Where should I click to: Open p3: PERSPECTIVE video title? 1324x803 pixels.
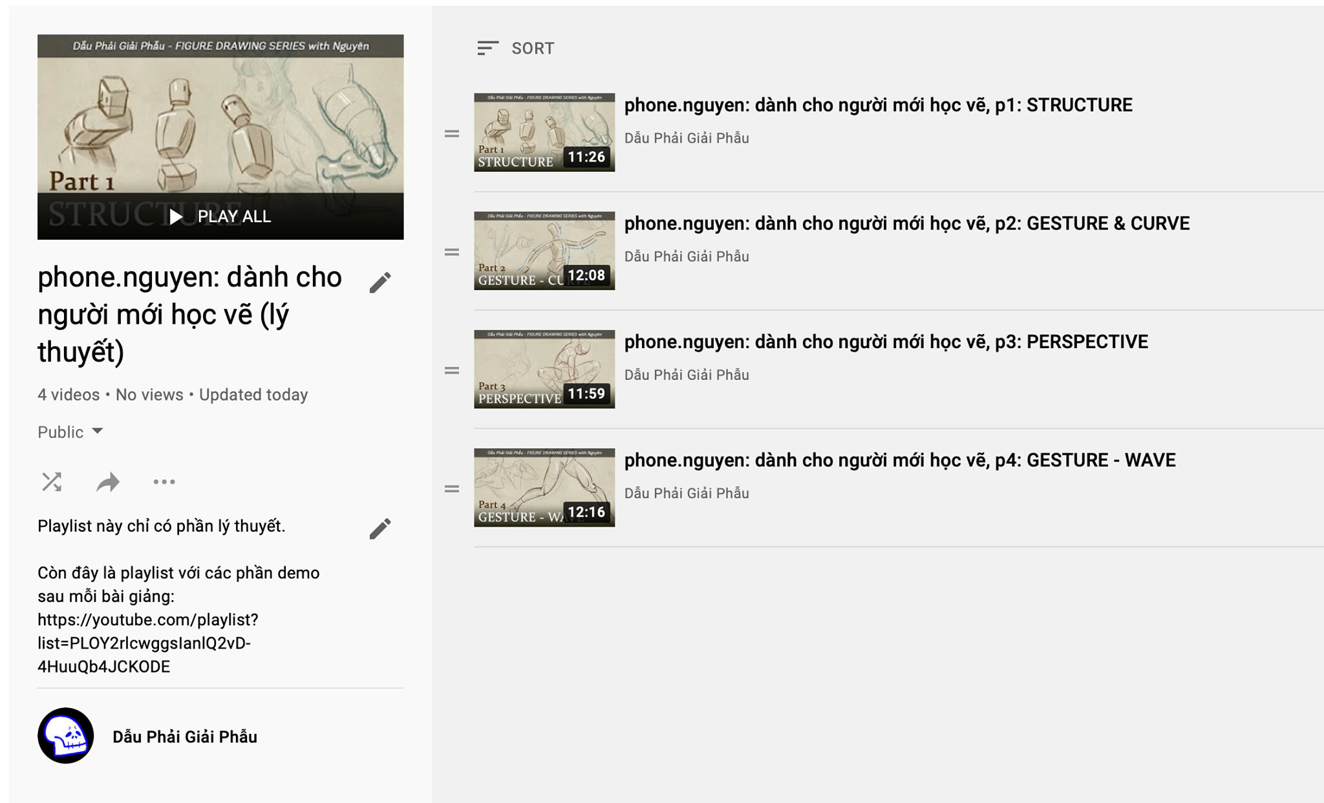[x=886, y=342]
